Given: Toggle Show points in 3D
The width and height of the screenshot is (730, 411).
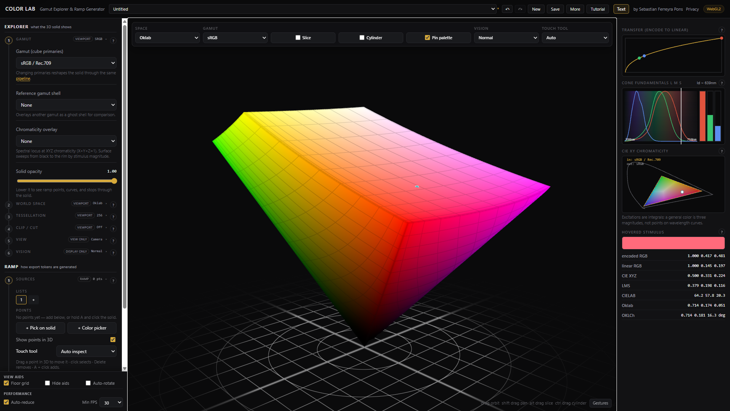Looking at the screenshot, I should [113, 339].
